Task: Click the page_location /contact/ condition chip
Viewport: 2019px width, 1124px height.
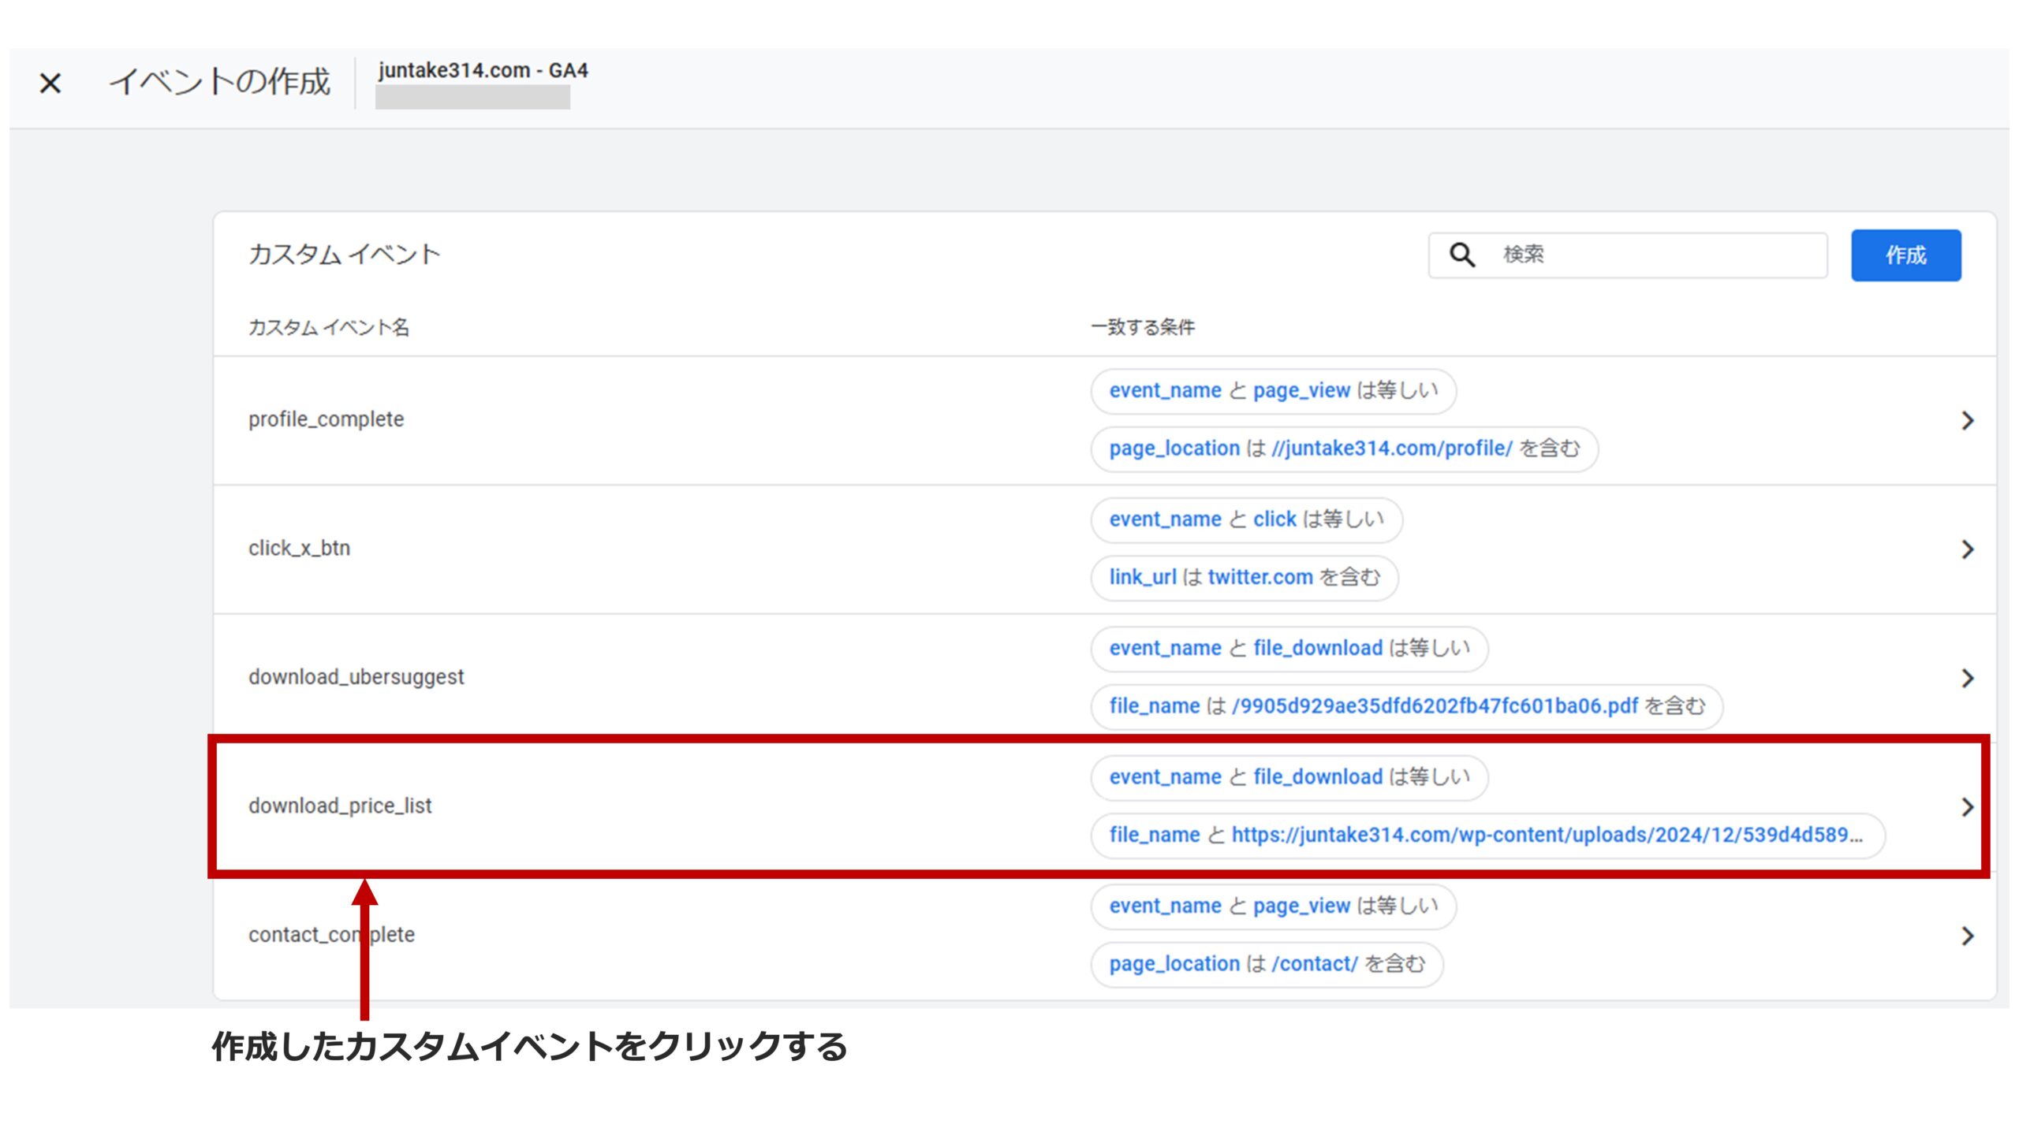Action: [1266, 964]
